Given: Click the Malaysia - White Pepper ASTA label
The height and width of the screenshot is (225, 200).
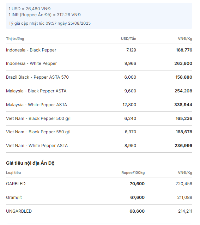Looking at the screenshot, I should [36, 105].
